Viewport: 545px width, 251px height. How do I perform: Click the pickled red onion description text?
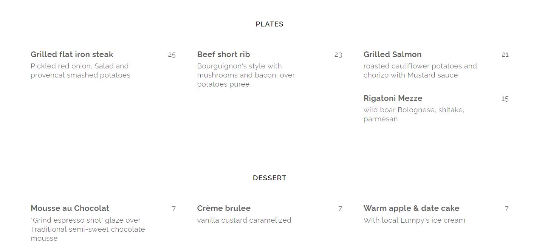tap(80, 71)
